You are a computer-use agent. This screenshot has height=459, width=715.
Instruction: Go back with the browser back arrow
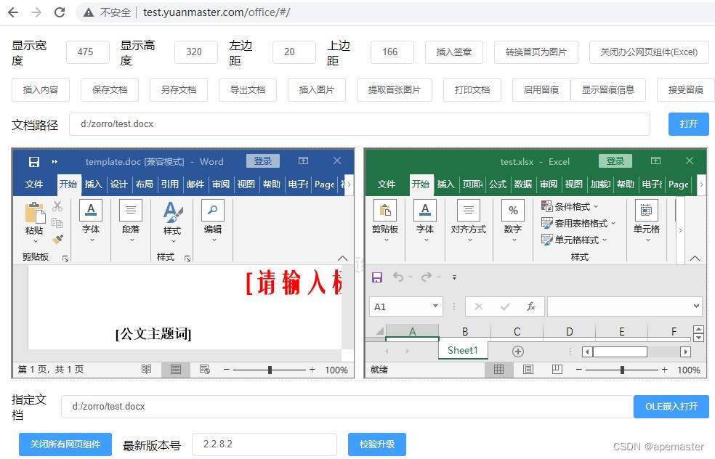tap(13, 12)
